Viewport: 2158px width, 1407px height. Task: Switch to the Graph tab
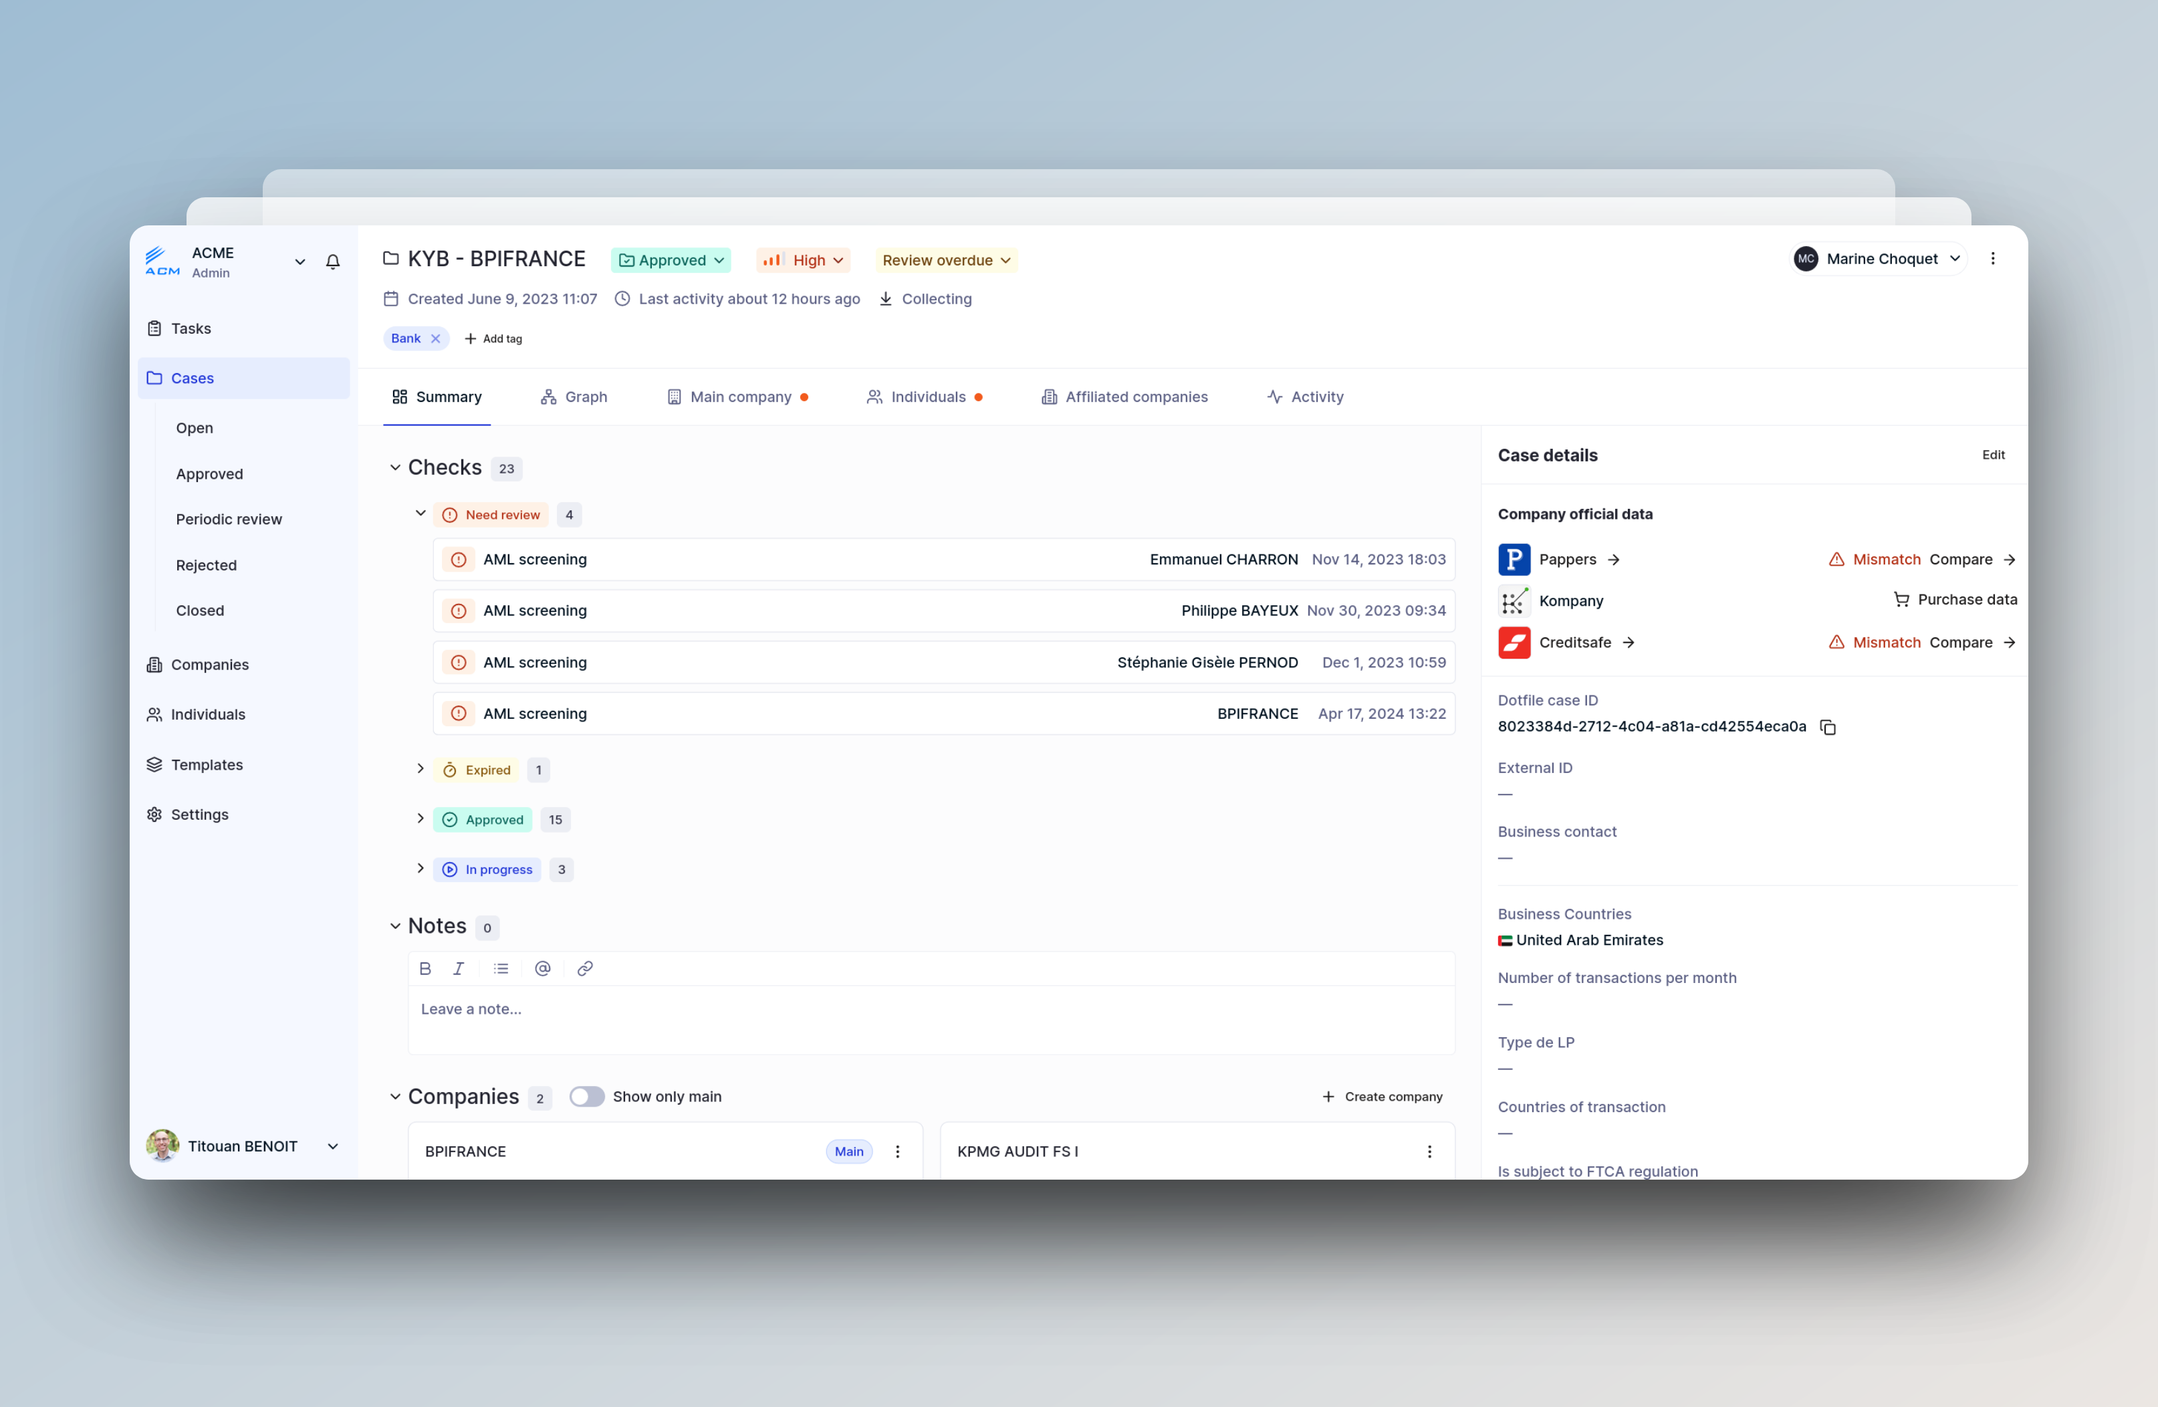(574, 397)
